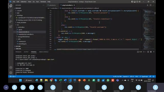
Task: Close the terminal panel
Action: pos(154,52)
